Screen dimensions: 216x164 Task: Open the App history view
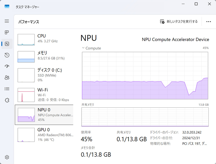click(x=7, y=55)
